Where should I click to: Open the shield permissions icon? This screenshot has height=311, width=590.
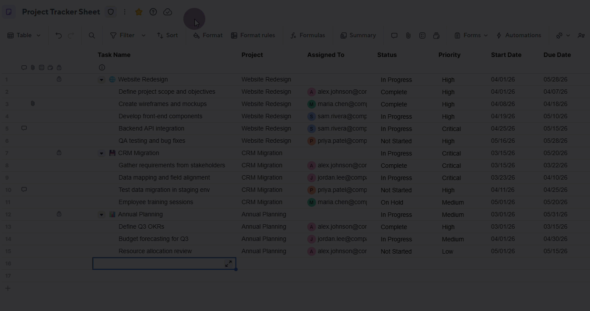[x=111, y=12]
